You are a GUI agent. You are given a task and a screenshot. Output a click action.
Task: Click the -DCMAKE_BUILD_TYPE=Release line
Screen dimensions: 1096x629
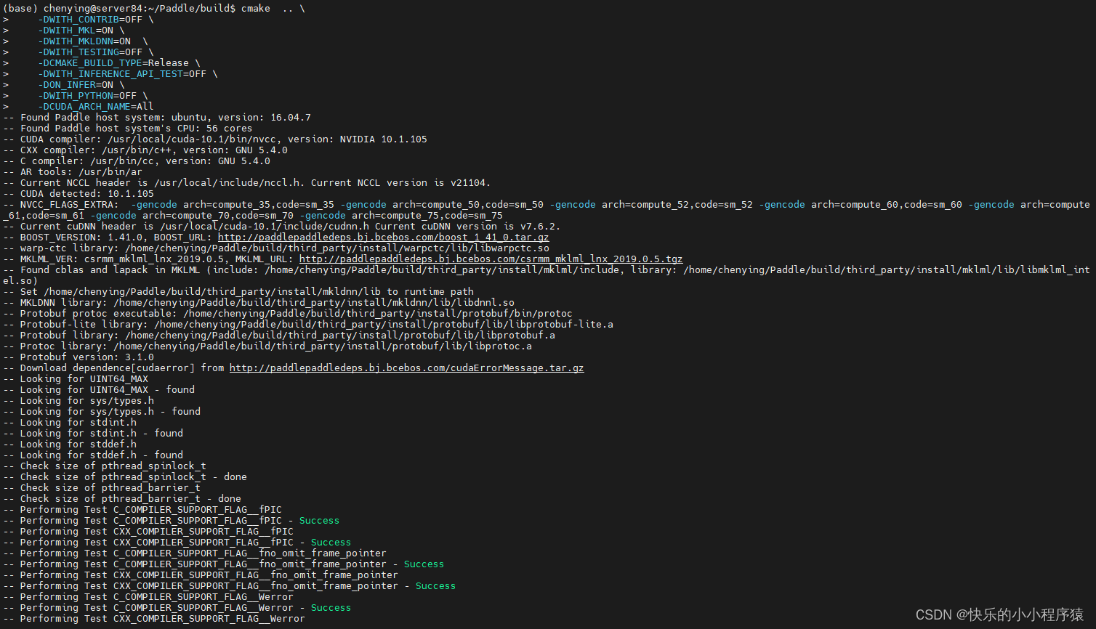[118, 63]
